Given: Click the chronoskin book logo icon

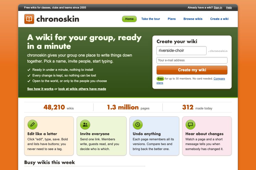Looking at the screenshot, I should pyautogui.click(x=29, y=19).
